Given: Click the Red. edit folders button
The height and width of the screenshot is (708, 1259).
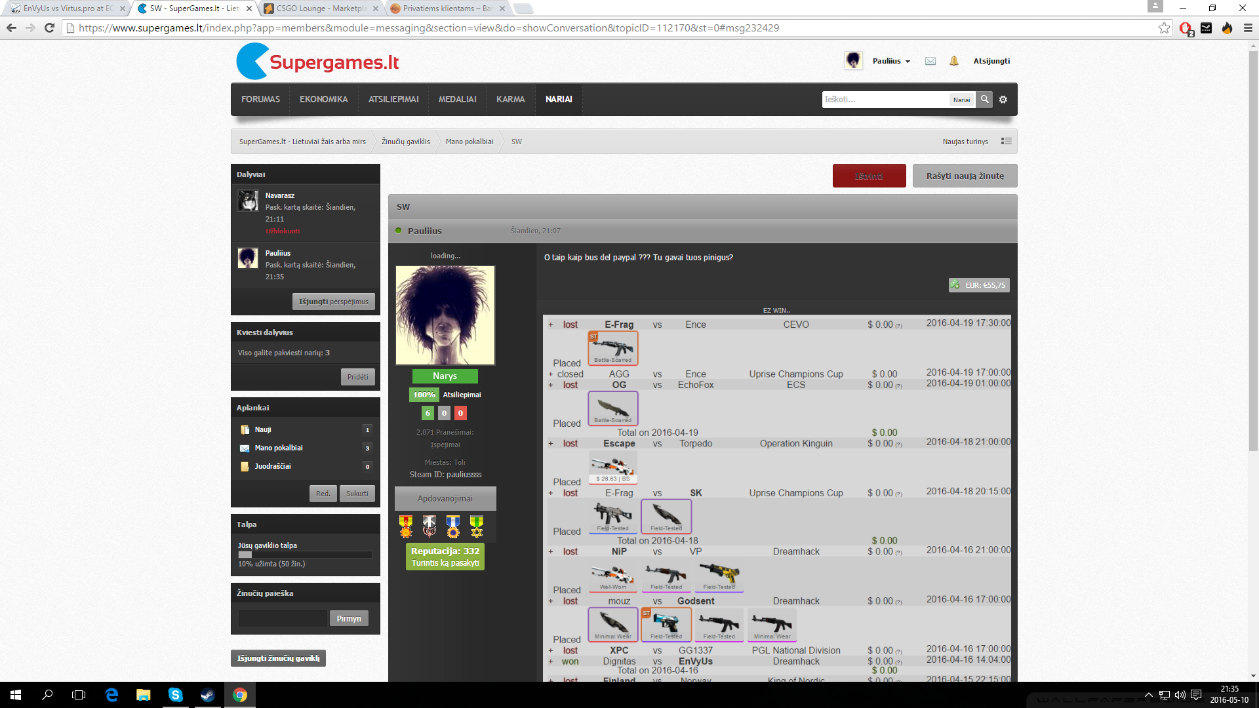Looking at the screenshot, I should [323, 494].
